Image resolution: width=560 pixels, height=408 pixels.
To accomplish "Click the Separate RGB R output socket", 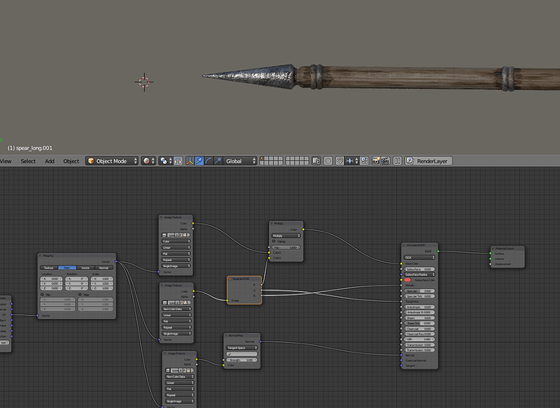I will coord(262,286).
